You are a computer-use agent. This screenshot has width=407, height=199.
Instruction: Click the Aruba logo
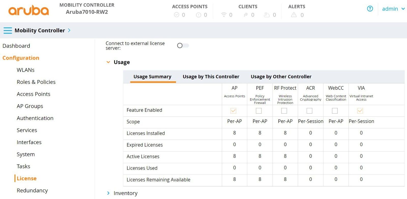[28, 11]
